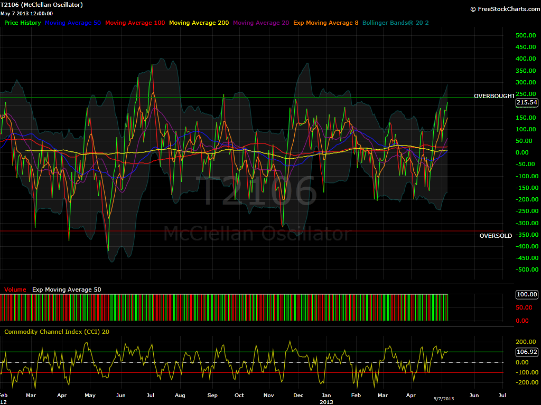Click the current value tag 215.54
The width and height of the screenshot is (541, 405).
click(x=527, y=102)
